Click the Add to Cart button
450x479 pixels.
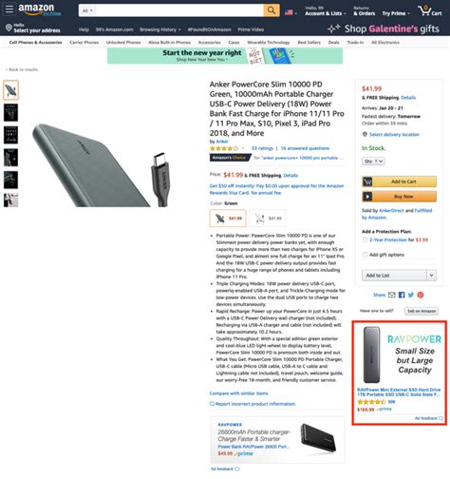click(399, 182)
